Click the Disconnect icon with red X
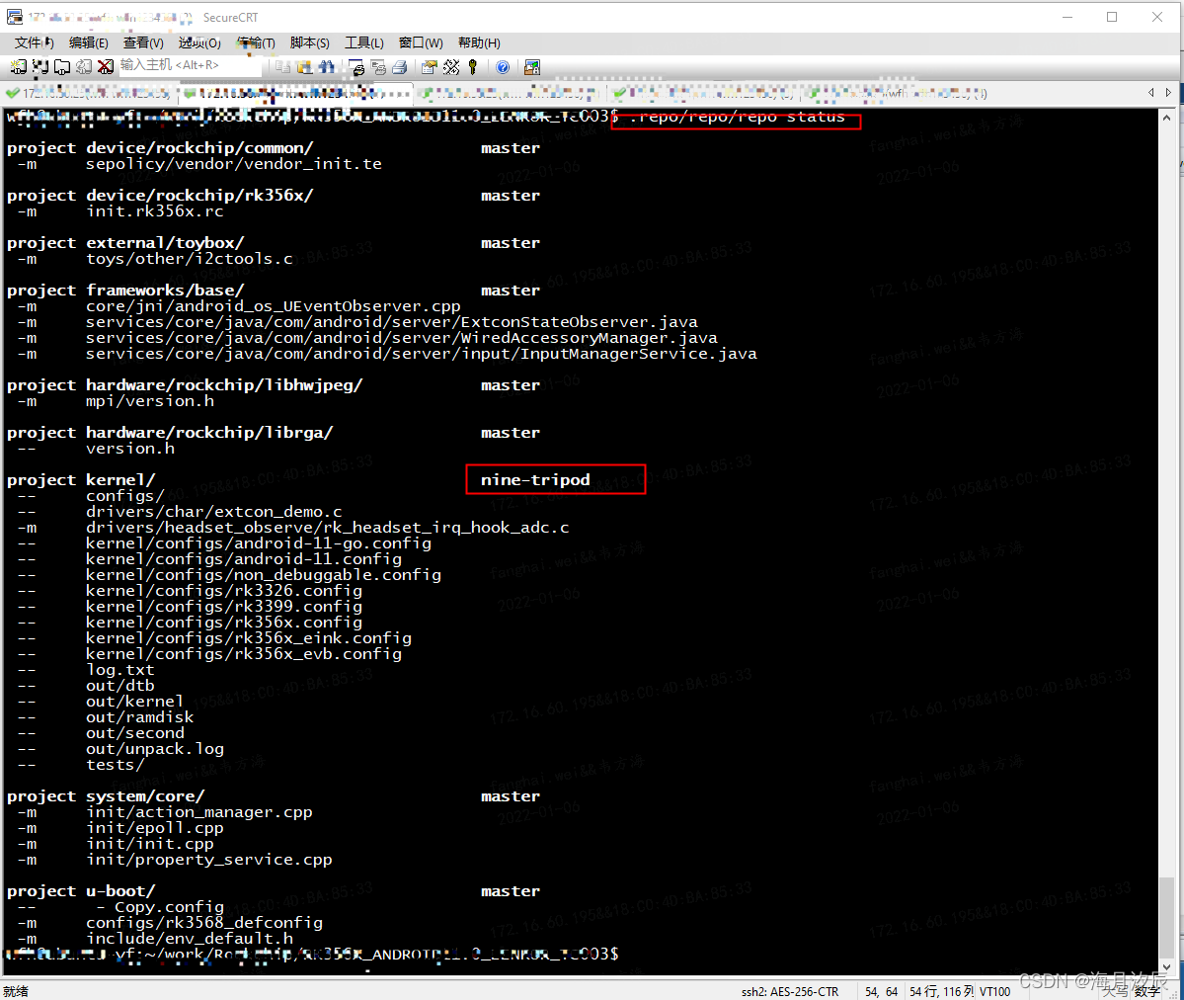This screenshot has width=1184, height=1000. pyautogui.click(x=106, y=67)
